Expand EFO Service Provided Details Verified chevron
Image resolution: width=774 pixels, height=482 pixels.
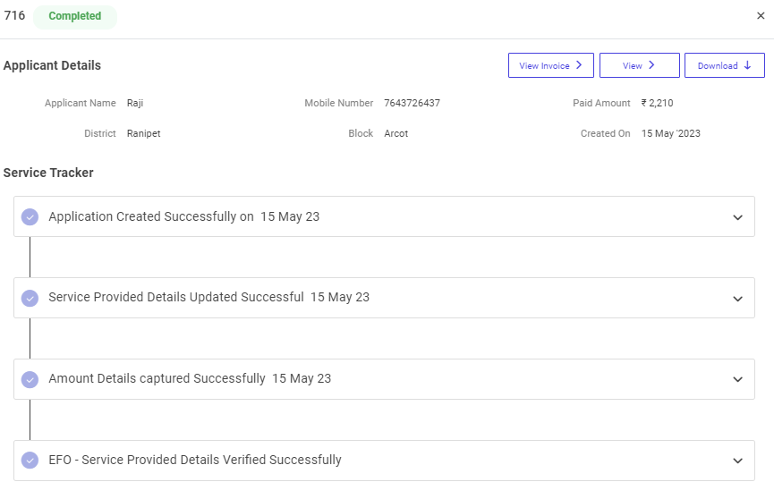coord(737,461)
